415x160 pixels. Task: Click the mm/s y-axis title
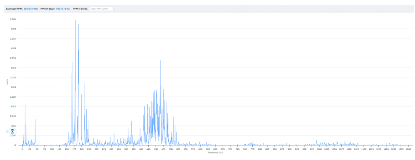click(x=8, y=82)
